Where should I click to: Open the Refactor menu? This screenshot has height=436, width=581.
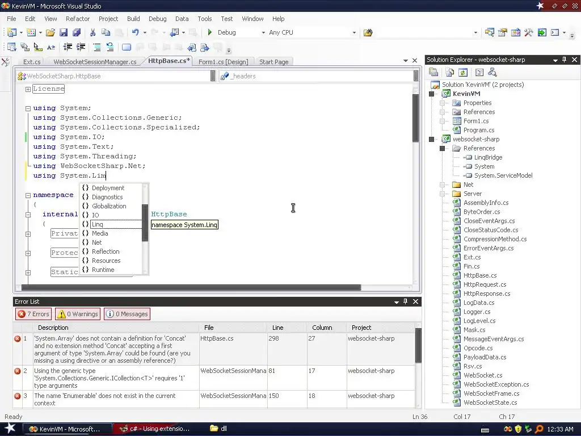point(77,19)
